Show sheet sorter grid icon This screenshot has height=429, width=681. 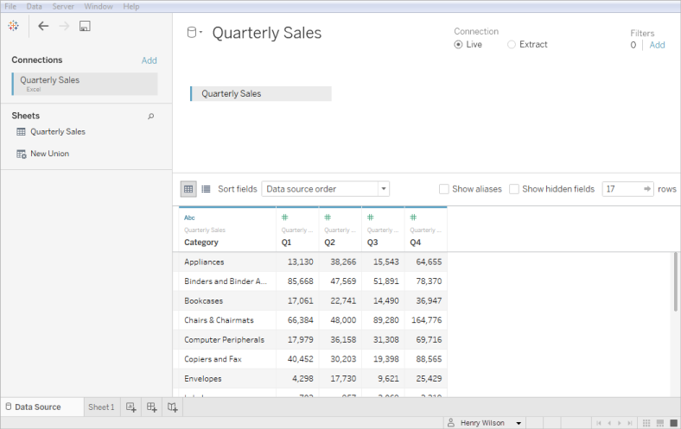pos(646,423)
